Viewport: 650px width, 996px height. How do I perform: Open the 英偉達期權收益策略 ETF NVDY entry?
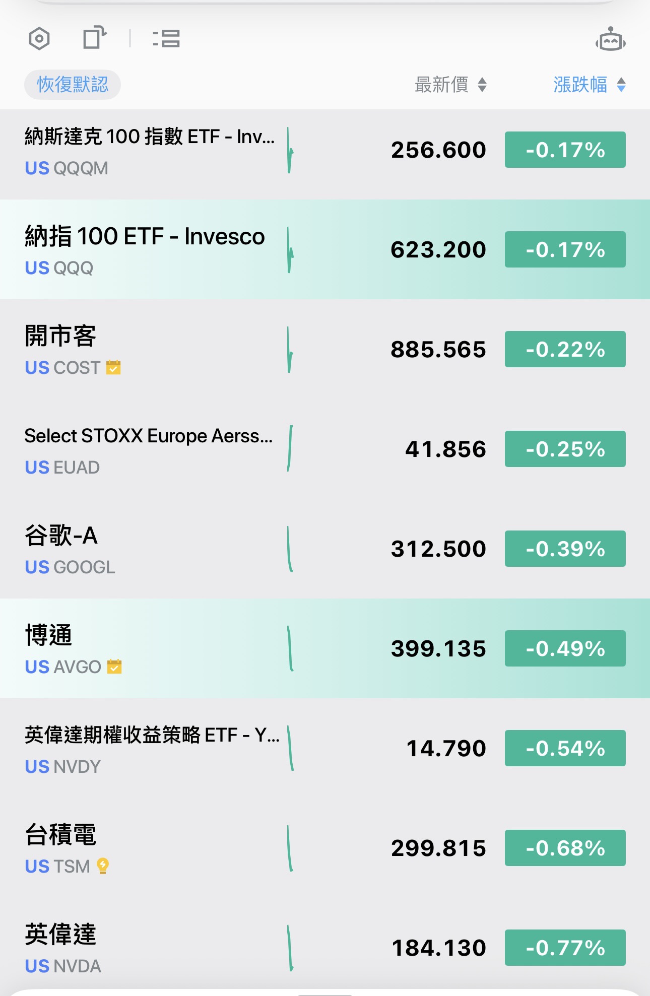151,748
